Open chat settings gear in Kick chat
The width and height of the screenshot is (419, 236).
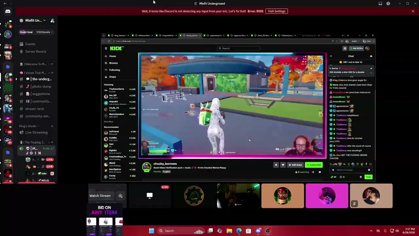361,177
